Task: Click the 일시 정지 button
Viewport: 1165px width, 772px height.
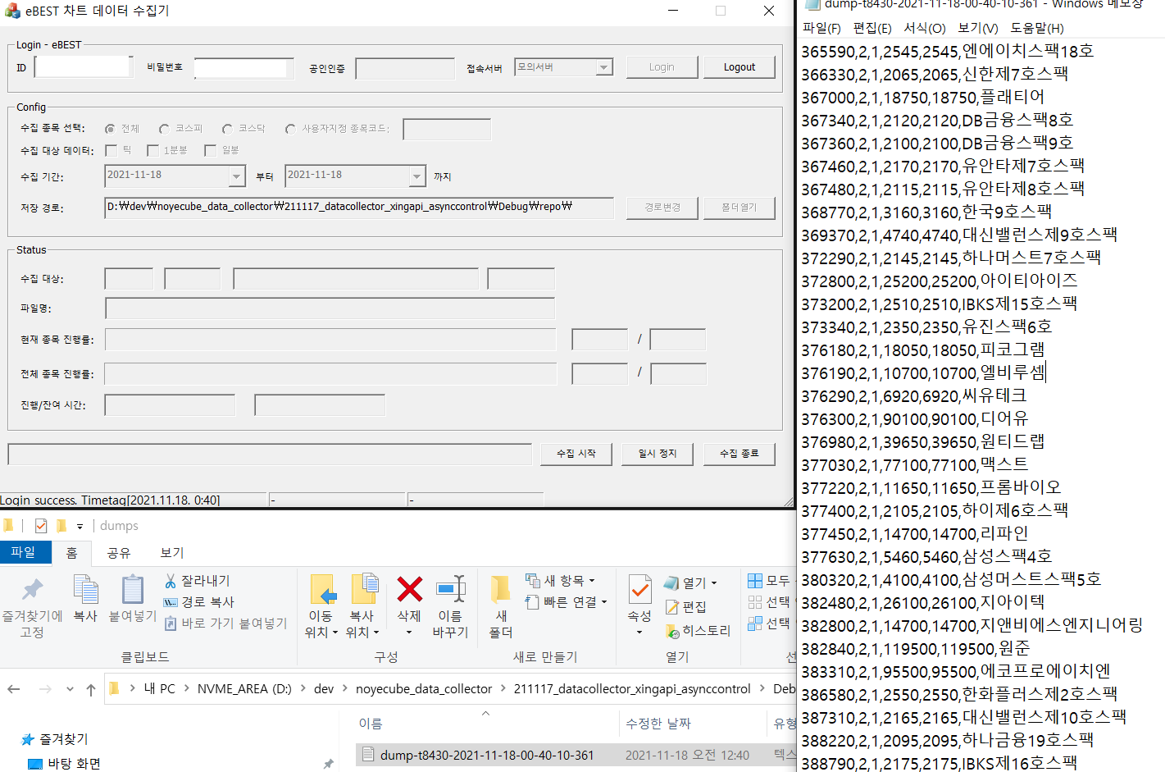Action: [x=658, y=454]
